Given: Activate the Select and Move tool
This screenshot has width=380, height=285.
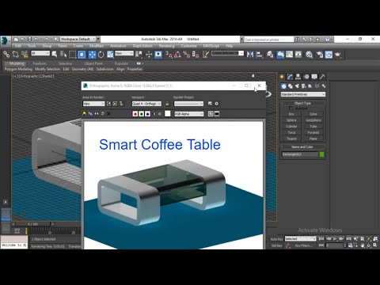Looking at the screenshot, I should coord(92,55).
